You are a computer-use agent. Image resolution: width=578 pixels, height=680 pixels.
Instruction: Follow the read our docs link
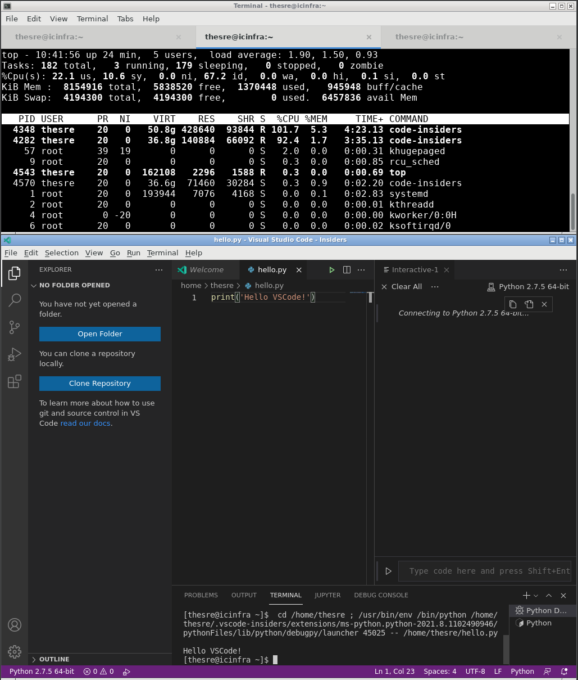pyautogui.click(x=85, y=424)
